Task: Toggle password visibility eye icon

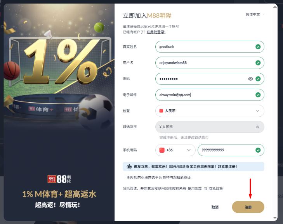Action: 250,79
